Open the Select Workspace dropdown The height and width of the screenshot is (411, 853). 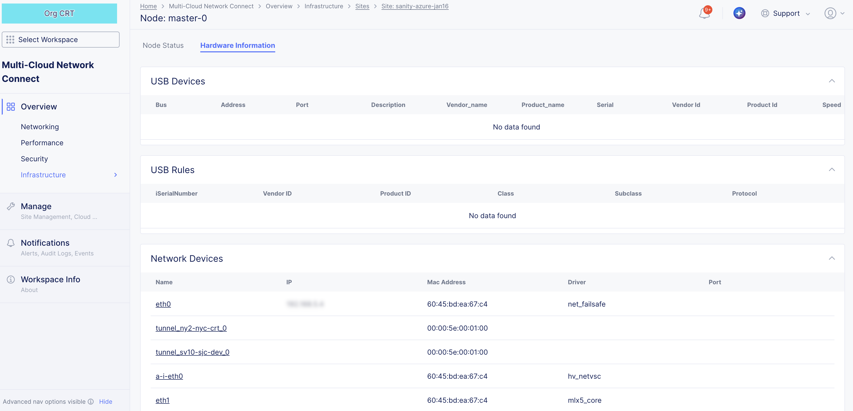[61, 40]
